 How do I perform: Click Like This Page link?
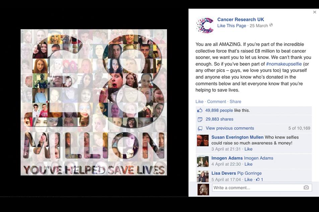point(232,26)
